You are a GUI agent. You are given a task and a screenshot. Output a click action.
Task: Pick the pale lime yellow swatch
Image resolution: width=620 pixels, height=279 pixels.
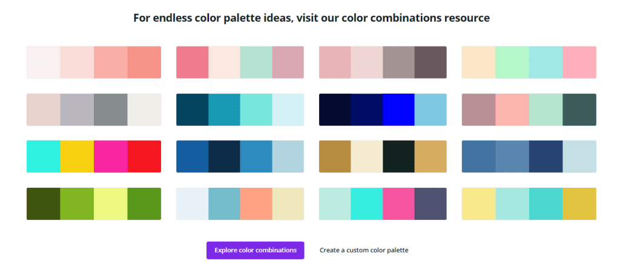[x=111, y=204]
